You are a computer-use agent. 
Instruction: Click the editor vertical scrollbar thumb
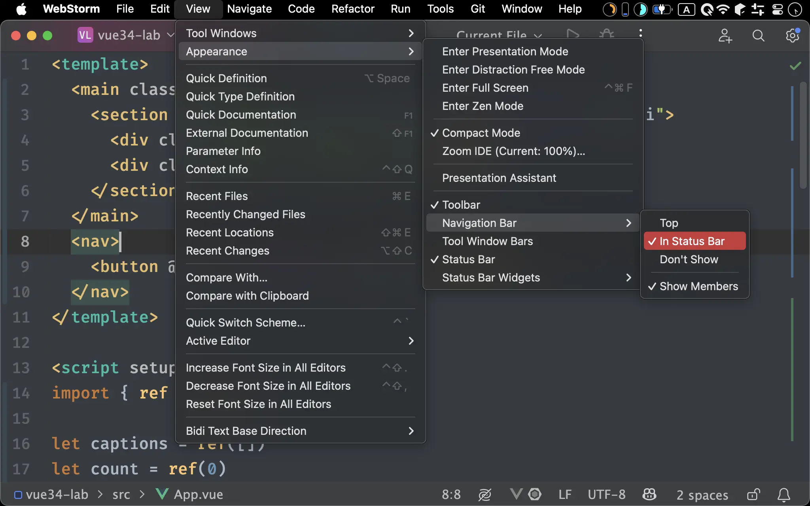point(803,134)
